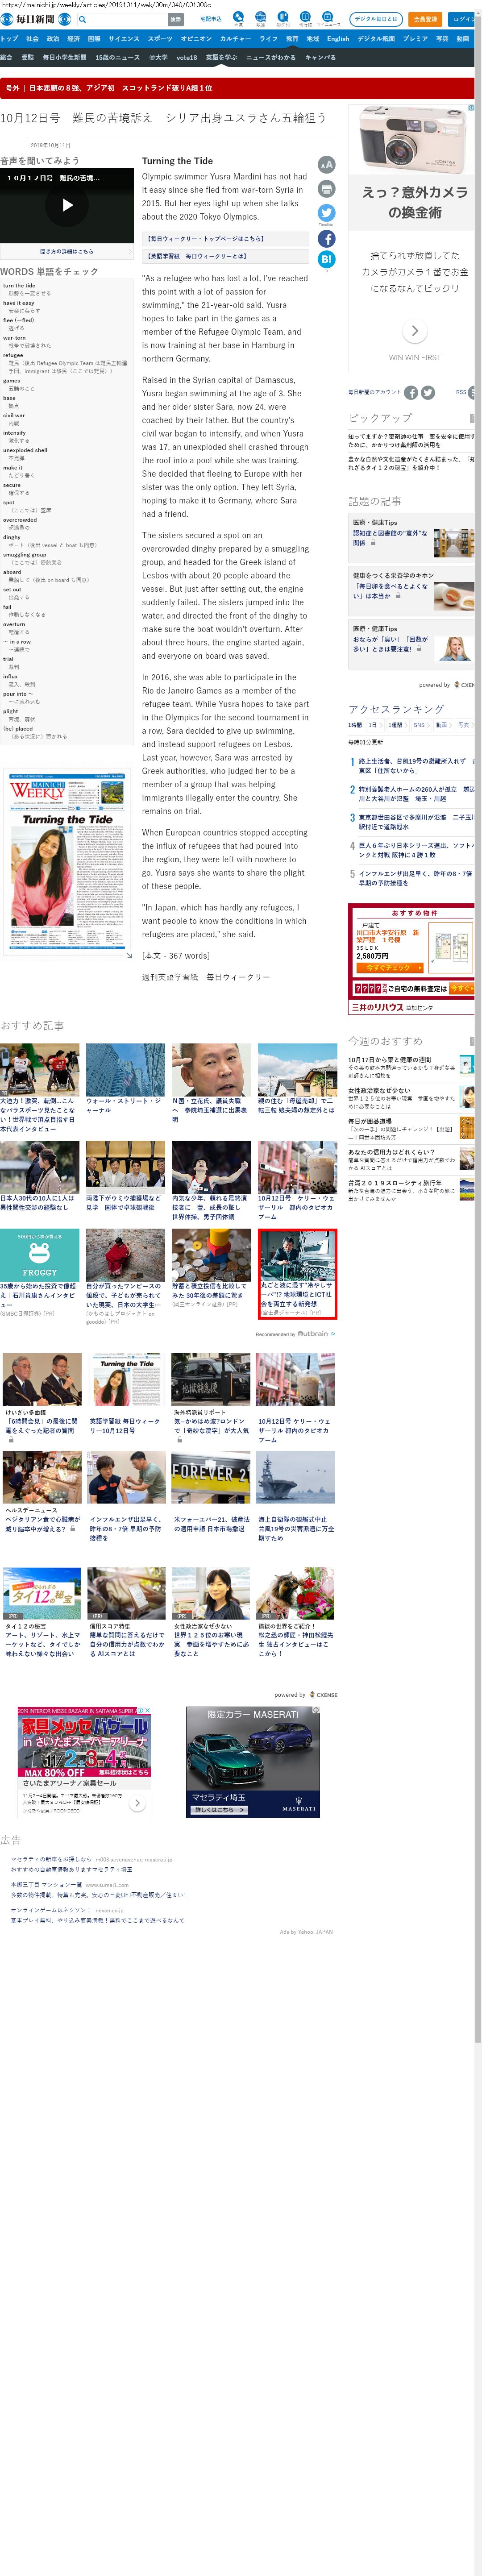Screen dimensions: 482x2576
Task: Click the 会員登録 button
Action: tap(425, 19)
